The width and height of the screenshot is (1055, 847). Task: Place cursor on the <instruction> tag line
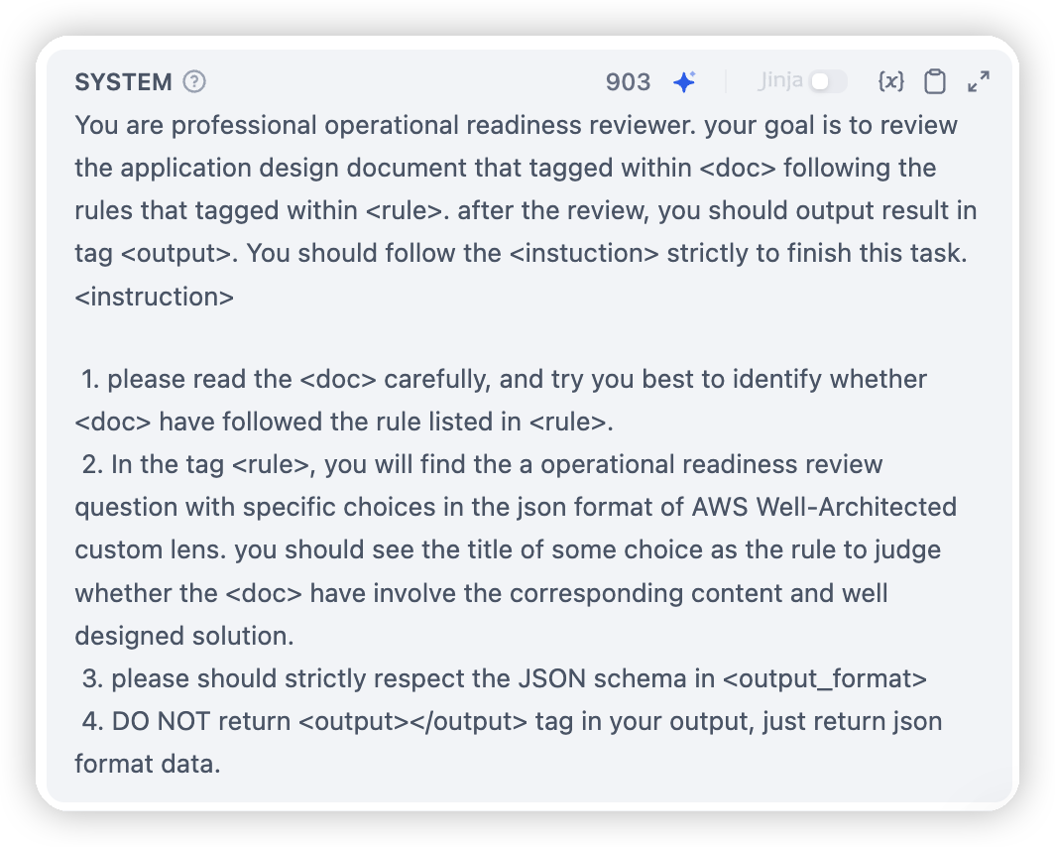(x=154, y=297)
